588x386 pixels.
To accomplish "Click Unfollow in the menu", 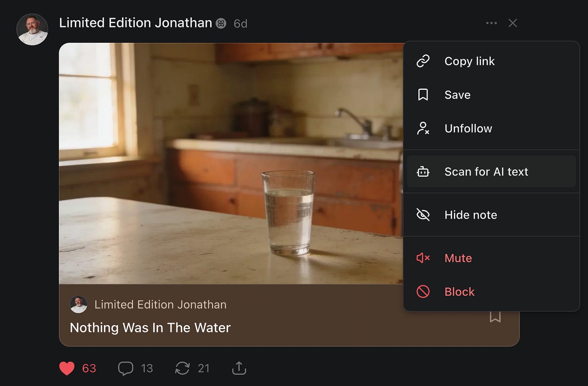I will pyautogui.click(x=491, y=128).
